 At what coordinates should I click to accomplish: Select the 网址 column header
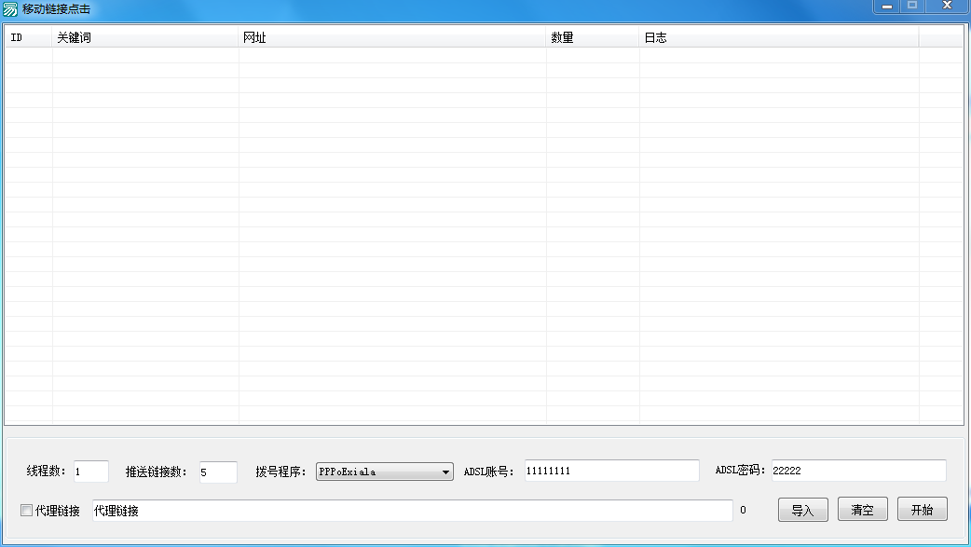coord(392,38)
